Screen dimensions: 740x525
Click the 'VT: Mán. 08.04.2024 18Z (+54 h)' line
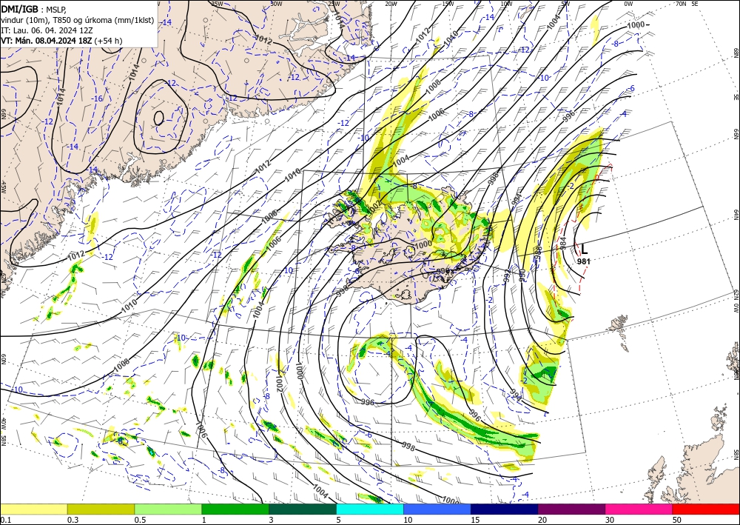[x=61, y=41]
